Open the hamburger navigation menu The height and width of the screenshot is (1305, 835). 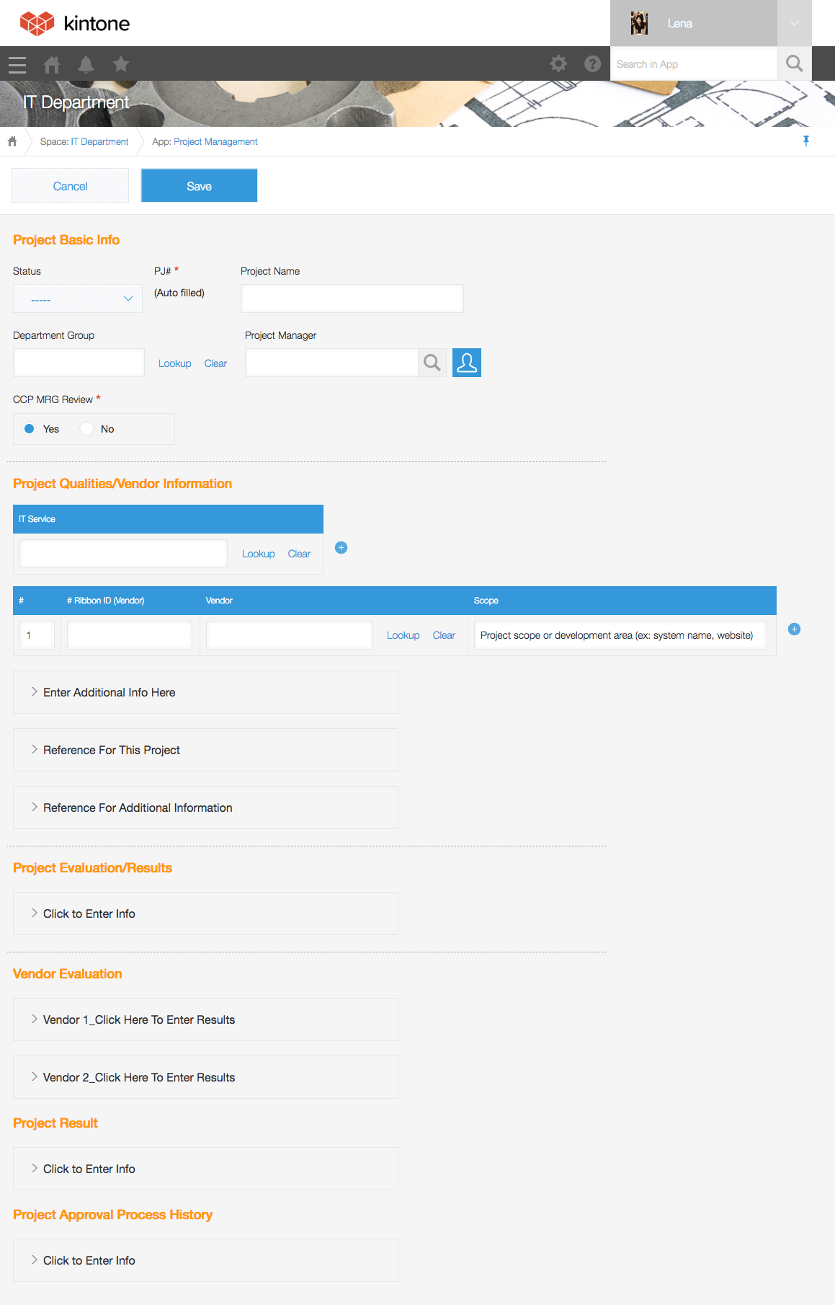(17, 65)
